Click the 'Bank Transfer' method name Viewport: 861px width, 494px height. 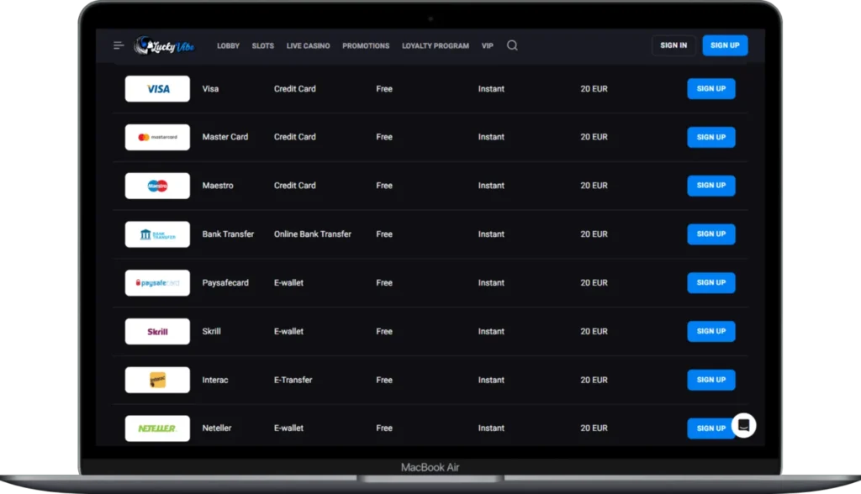point(228,234)
